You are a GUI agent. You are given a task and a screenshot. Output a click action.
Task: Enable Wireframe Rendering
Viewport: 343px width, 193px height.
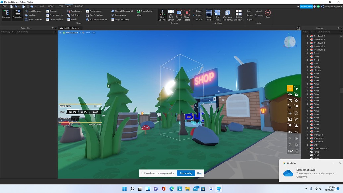227,15
